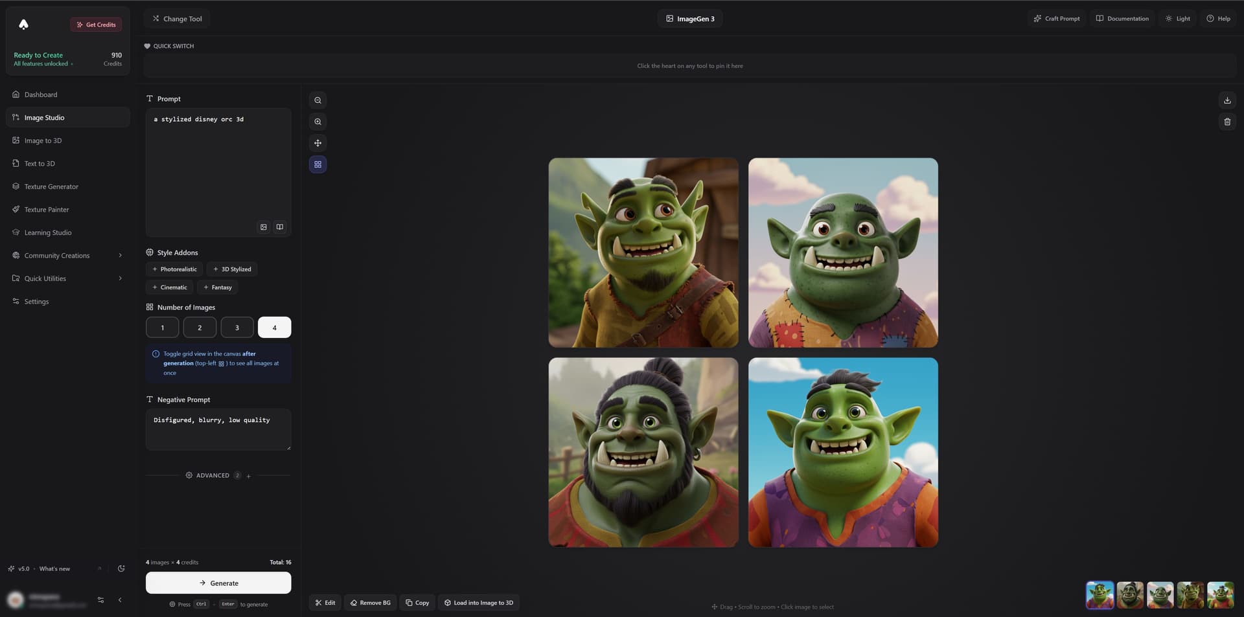Select the pan tool on the canvas toolbar
1244x617 pixels.
point(317,143)
